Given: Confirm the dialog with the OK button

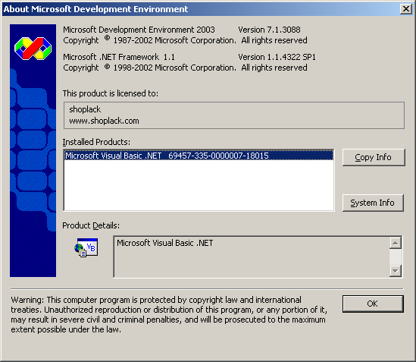Looking at the screenshot, I should [373, 304].
